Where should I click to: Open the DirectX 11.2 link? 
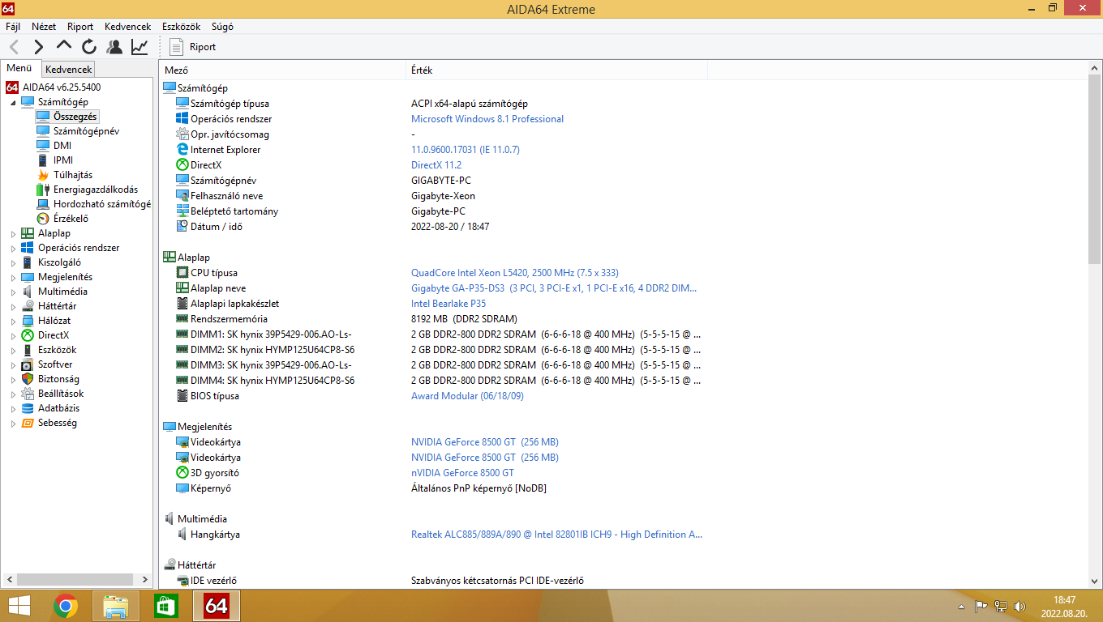click(436, 165)
